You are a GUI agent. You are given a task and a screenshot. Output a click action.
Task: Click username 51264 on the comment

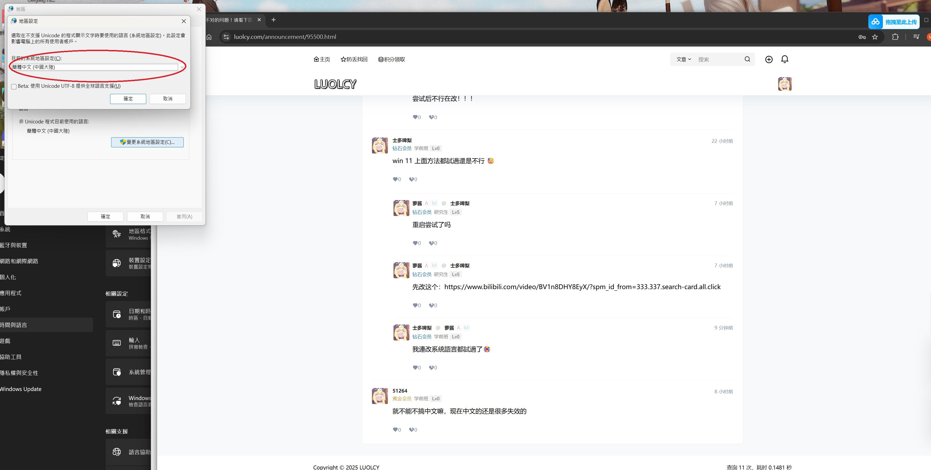(x=400, y=391)
